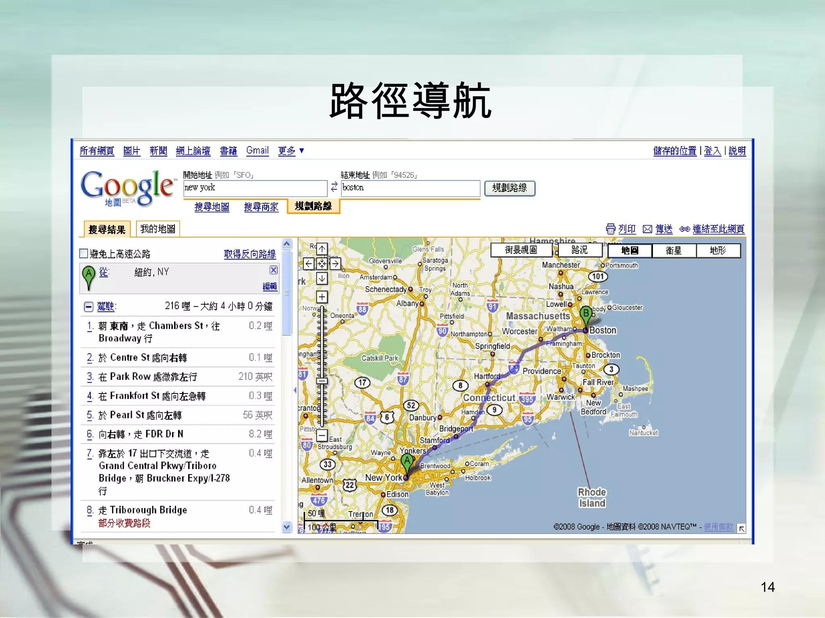Open 書籍 in top navigation
This screenshot has height=618, width=825.
click(228, 151)
